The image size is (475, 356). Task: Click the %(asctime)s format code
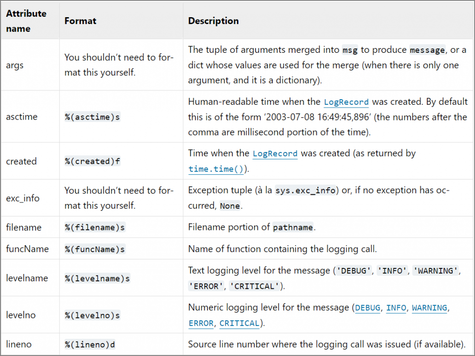click(x=92, y=117)
